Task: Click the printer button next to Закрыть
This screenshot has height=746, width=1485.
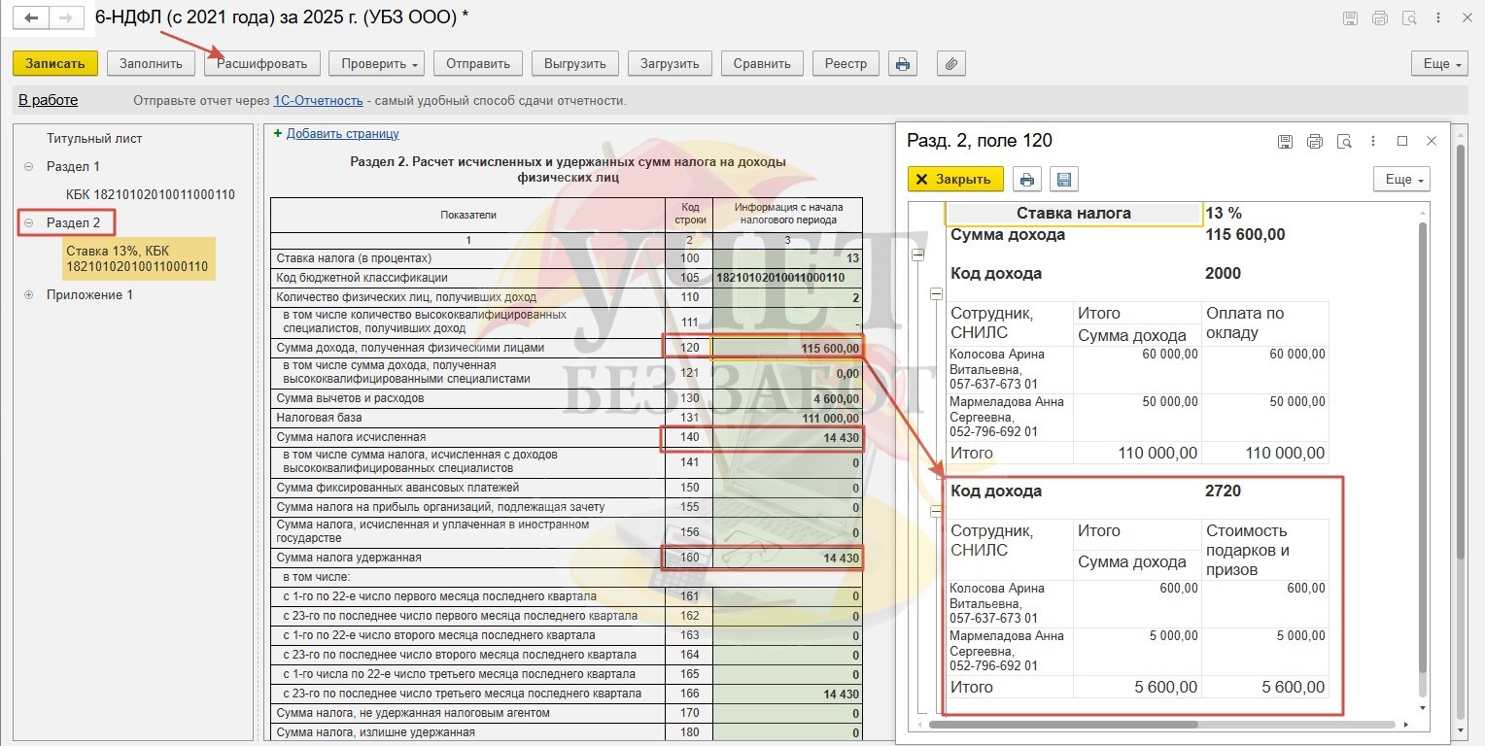Action: [x=1027, y=180]
